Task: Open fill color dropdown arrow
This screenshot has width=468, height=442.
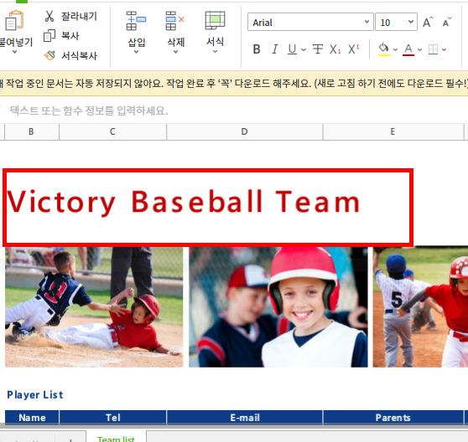Action: pyautogui.click(x=396, y=49)
